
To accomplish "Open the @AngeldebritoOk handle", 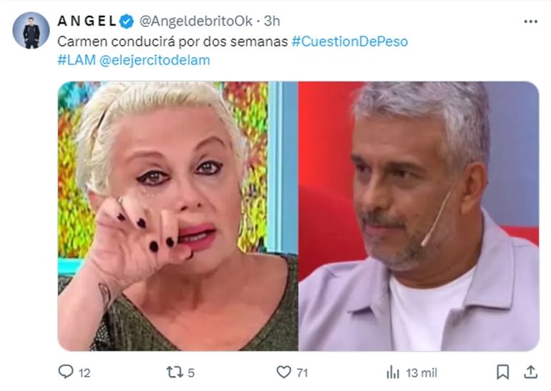I will tap(196, 21).
